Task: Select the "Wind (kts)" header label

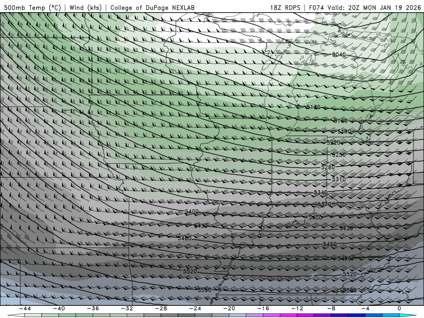Action: click(85, 7)
